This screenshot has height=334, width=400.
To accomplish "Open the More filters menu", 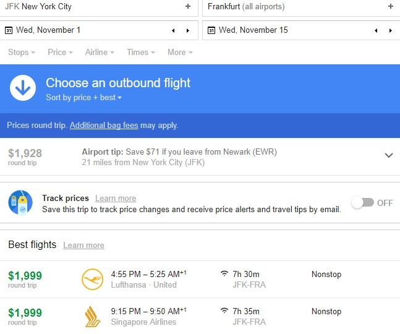I will point(179,53).
